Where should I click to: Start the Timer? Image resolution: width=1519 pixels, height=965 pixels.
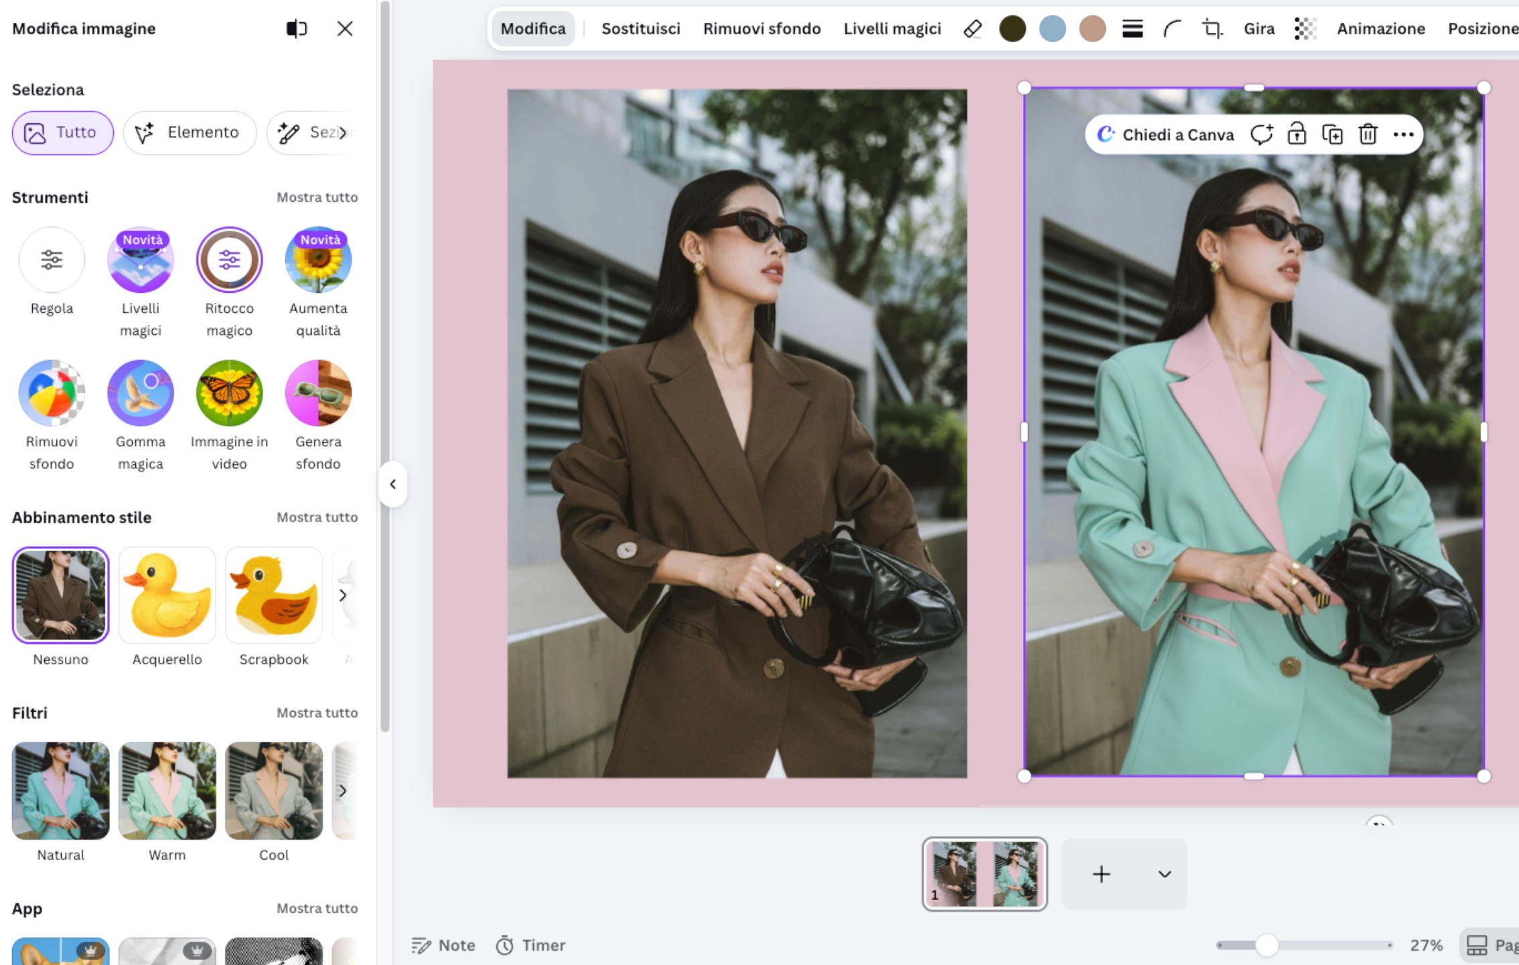pyautogui.click(x=530, y=946)
